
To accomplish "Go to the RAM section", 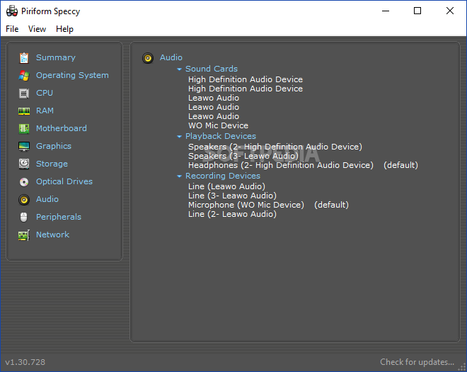I will (x=45, y=111).
